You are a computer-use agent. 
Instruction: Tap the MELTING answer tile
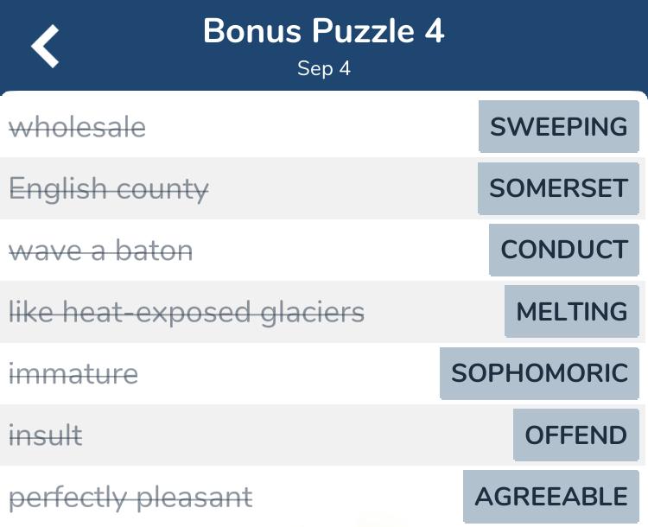pos(572,311)
